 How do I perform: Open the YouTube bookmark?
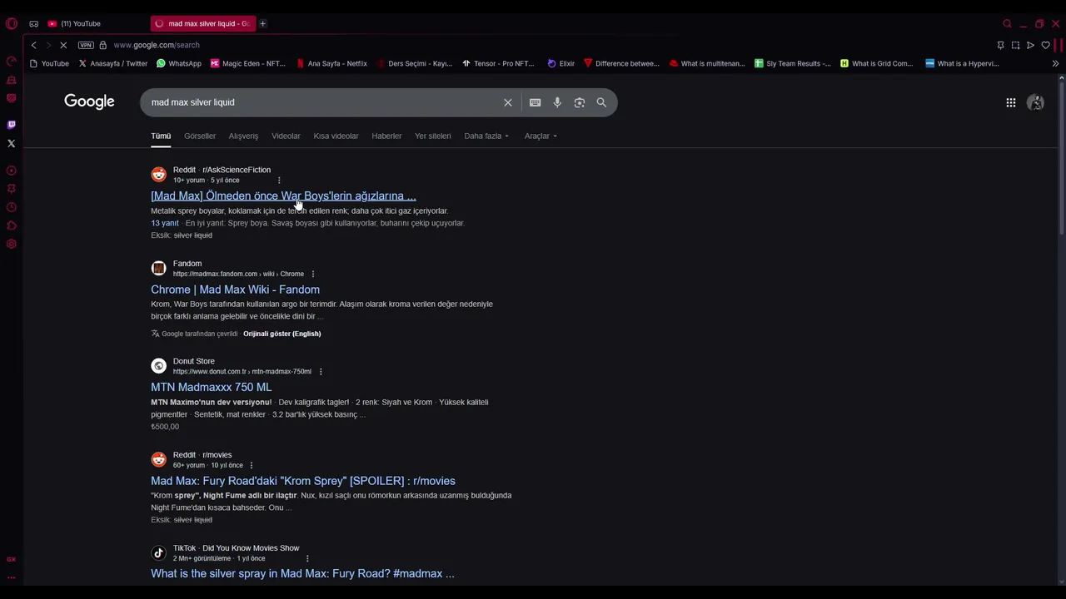[x=49, y=63]
